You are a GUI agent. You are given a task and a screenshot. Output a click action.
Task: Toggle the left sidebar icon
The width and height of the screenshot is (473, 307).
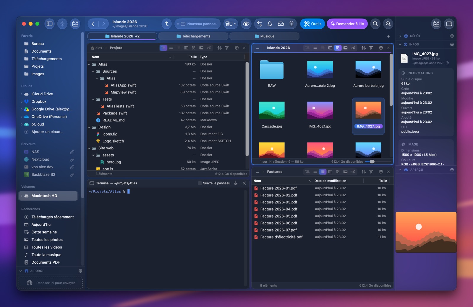click(50, 24)
